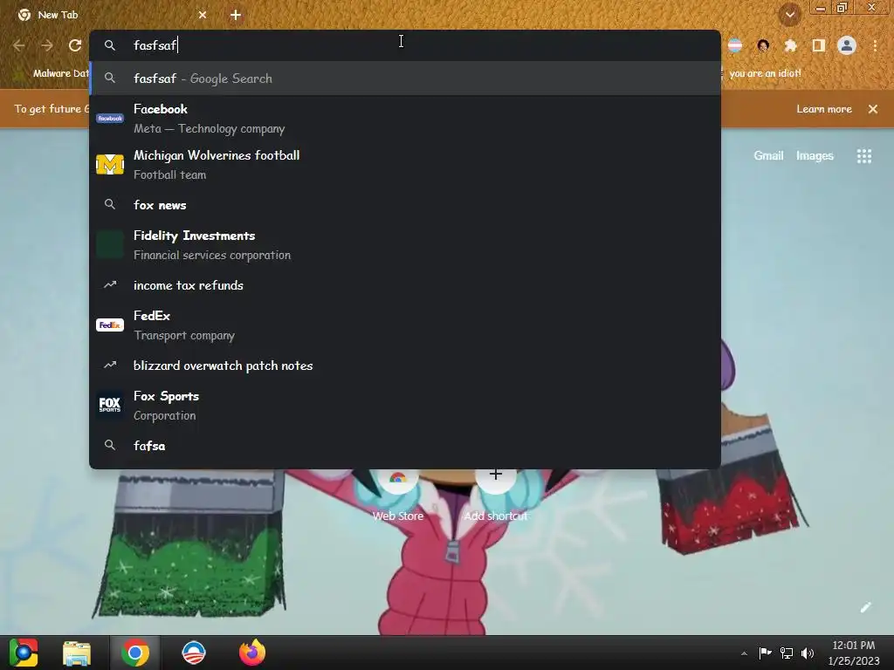Open the blue circular app in taskbar
Viewport: 894px width, 670px height.
pos(194,653)
